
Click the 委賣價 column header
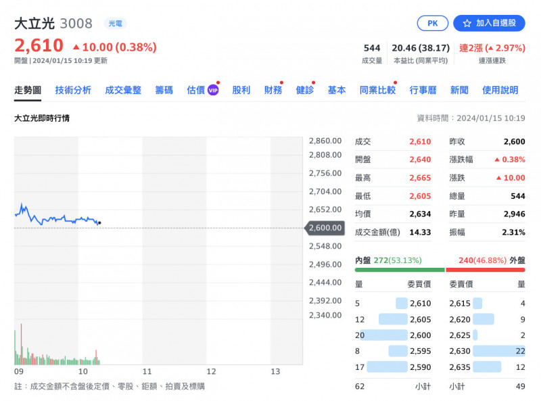coord(461,285)
